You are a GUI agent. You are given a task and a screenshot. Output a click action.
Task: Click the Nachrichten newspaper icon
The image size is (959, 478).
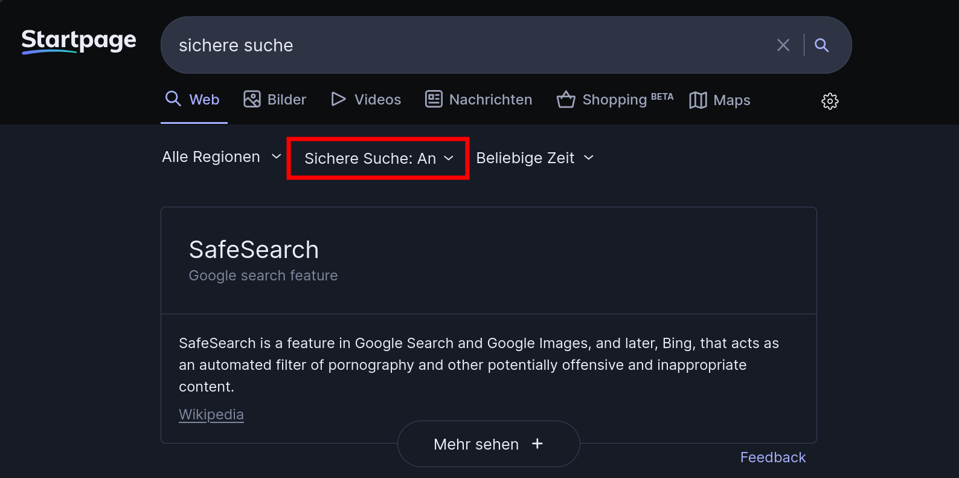click(x=434, y=99)
